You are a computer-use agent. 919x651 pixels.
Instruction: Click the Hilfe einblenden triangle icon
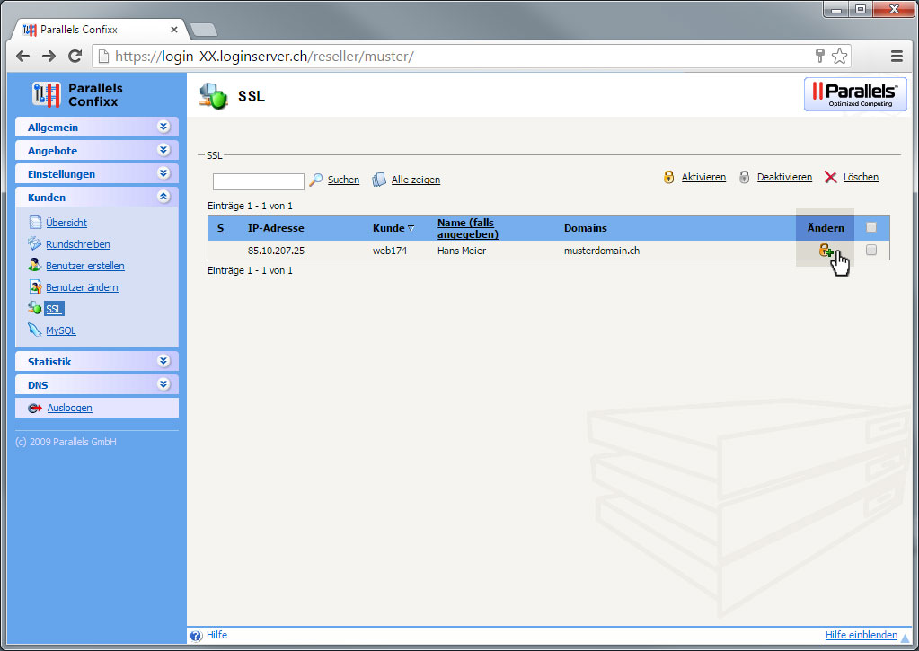pos(906,638)
